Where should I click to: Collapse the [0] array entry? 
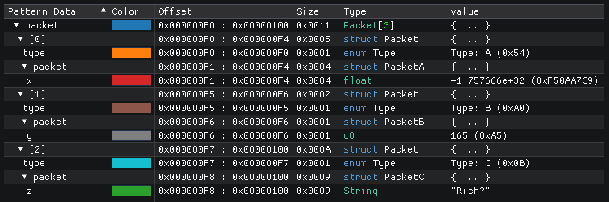pos(20,39)
